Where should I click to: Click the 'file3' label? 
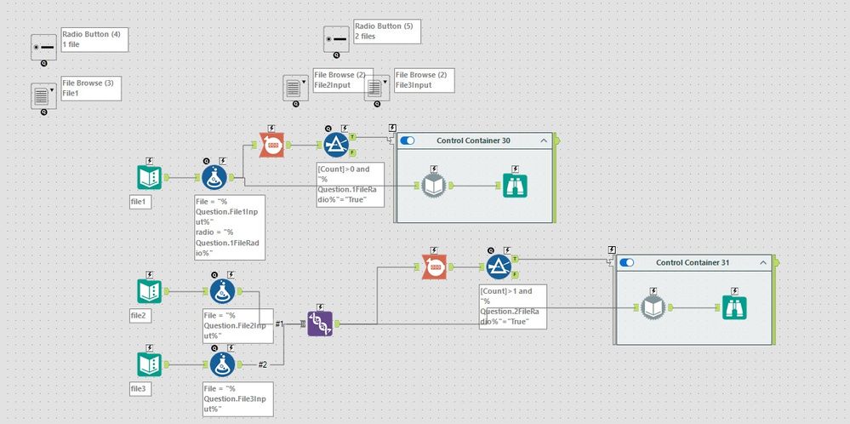tap(140, 389)
